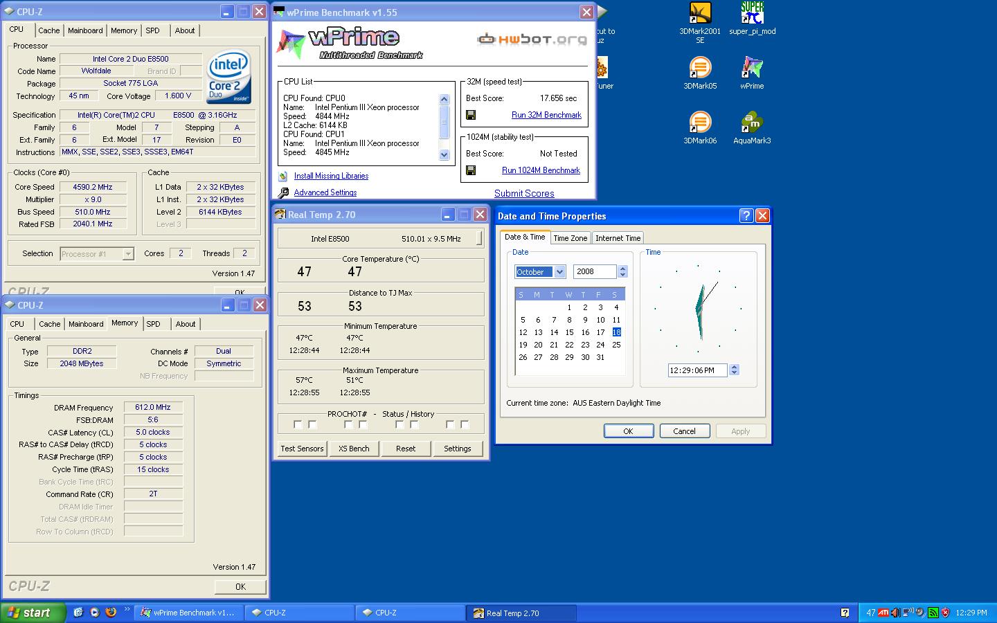Screen dimensions: 997x623
Task: Click the ATI tray icon
Action: point(883,613)
